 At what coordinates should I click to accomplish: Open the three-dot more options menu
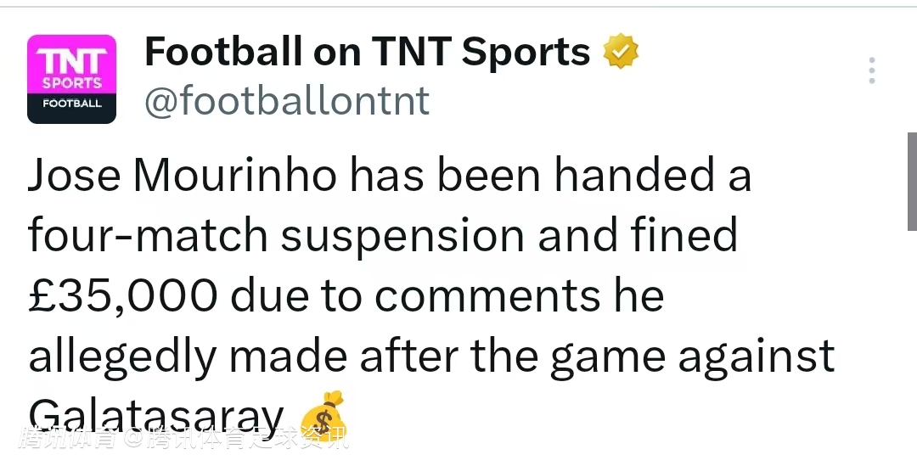click(871, 70)
